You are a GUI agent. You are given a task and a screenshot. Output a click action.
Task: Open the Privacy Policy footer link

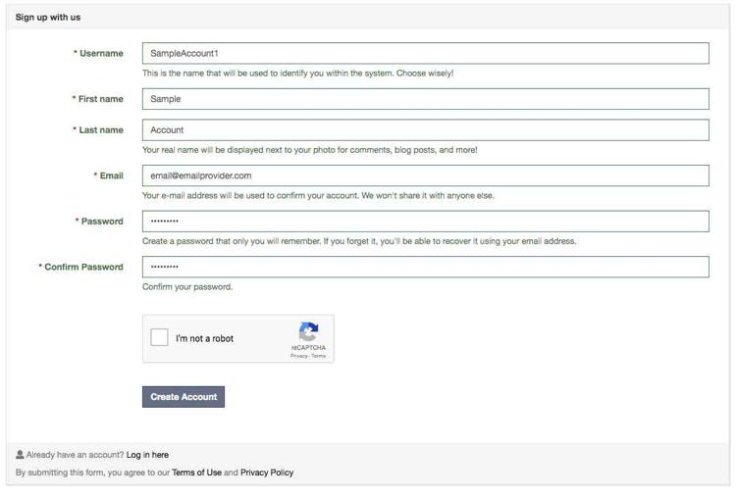(x=267, y=472)
